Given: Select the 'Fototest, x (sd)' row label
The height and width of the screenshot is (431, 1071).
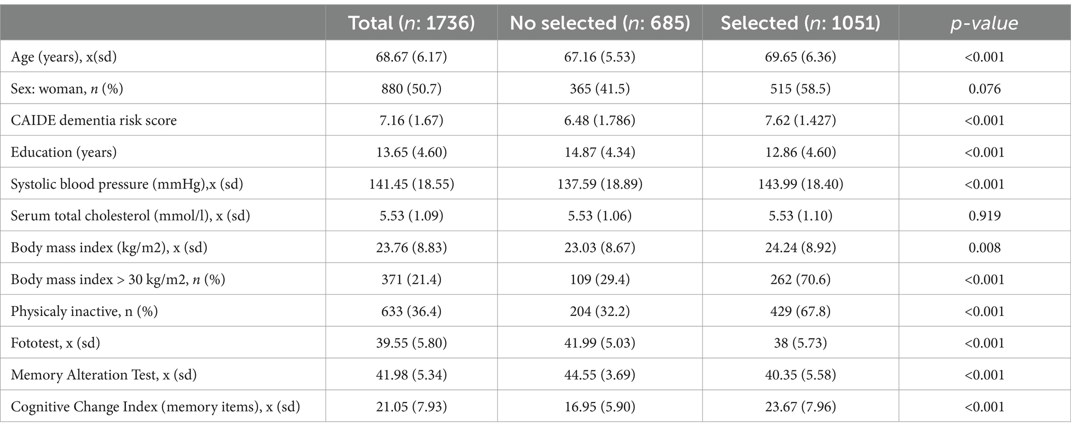Looking at the screenshot, I should coord(55,343).
